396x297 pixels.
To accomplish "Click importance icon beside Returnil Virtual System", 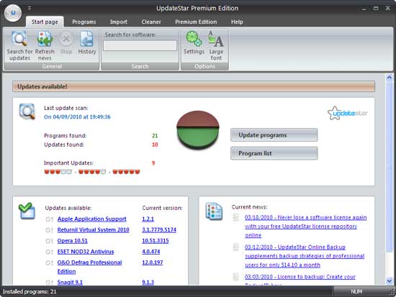I will 49,230.
